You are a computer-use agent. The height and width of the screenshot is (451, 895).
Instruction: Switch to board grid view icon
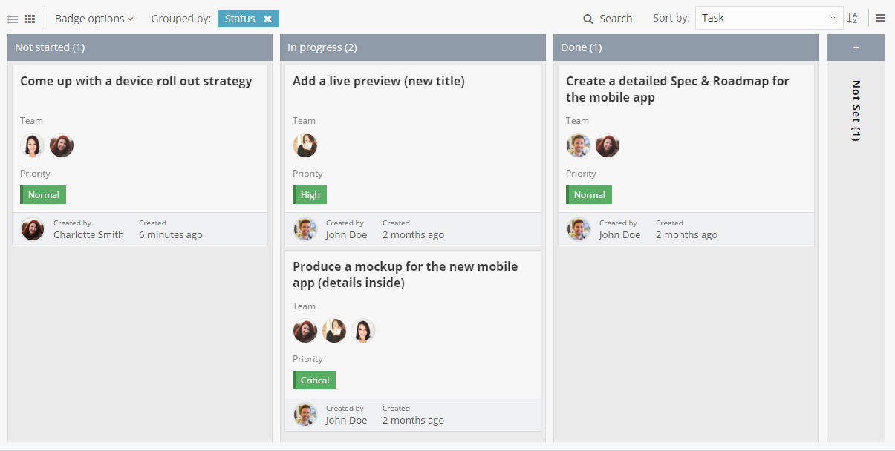point(30,19)
